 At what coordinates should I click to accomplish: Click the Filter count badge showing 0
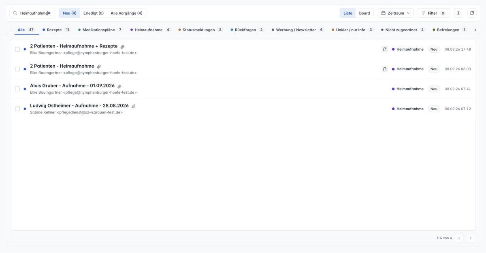pos(443,13)
